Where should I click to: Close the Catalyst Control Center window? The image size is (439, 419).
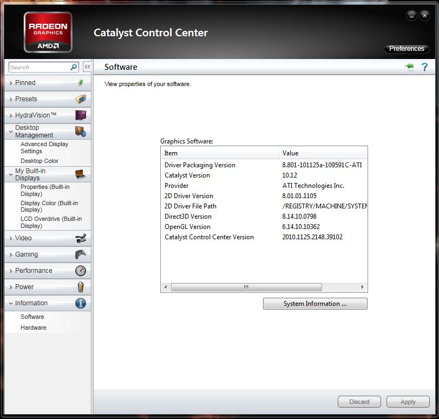point(424,15)
